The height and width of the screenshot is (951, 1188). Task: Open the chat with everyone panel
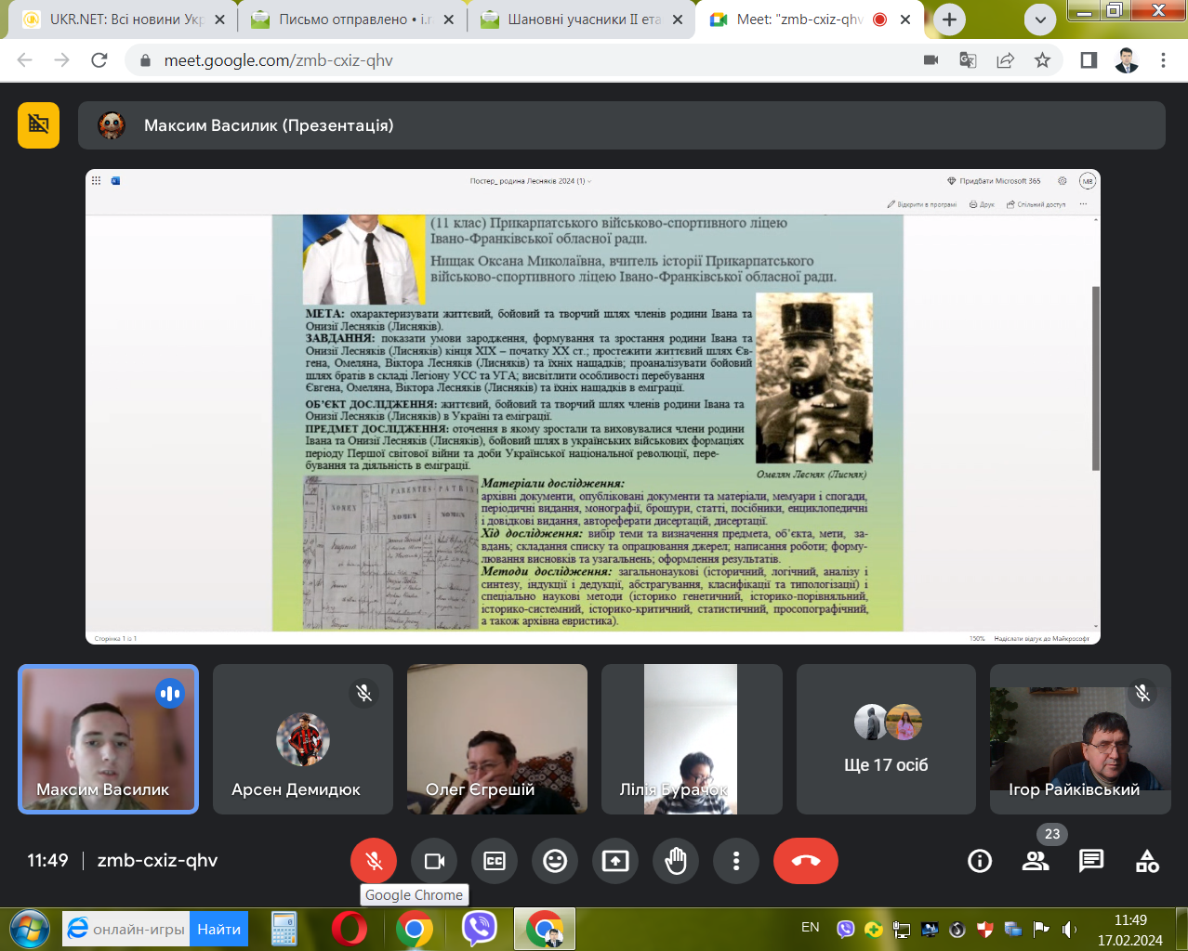(x=1091, y=861)
